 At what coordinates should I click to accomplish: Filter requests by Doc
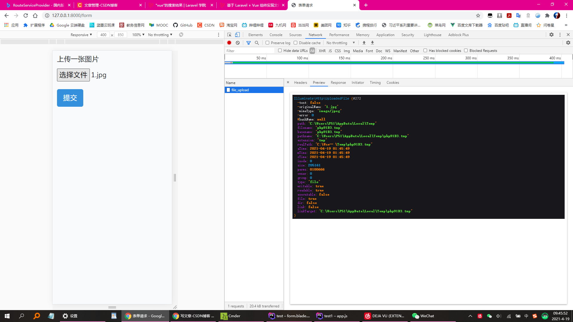[x=379, y=51]
